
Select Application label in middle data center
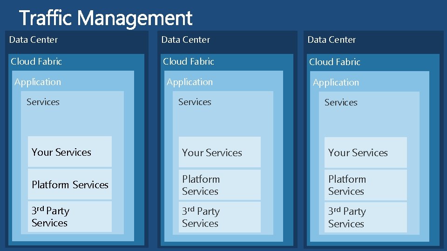click(x=190, y=82)
